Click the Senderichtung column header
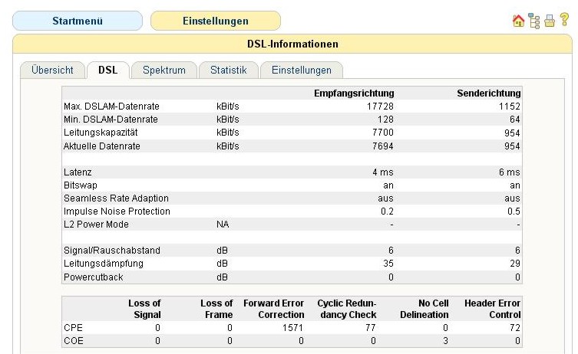 [487, 93]
